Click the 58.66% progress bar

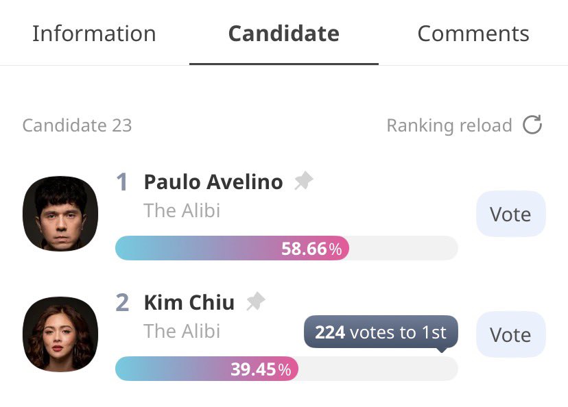[287, 248]
